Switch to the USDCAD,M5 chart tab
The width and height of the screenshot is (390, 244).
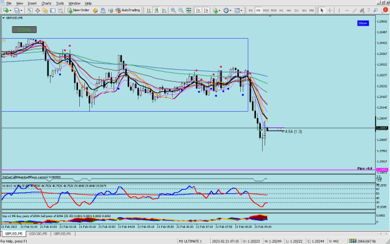tap(38, 234)
